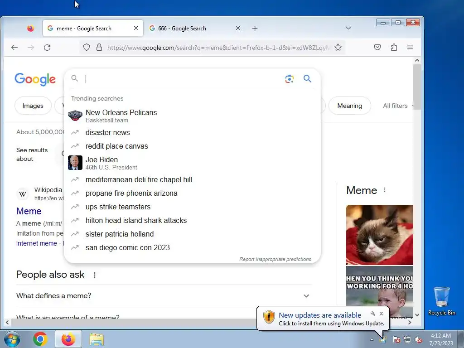The width and height of the screenshot is (464, 348).
Task: Close the meme - Google Search tab
Action: (x=136, y=28)
